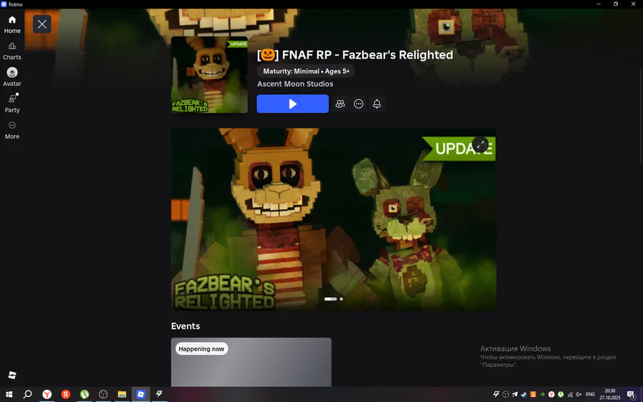Click the muted volume tray icon
This screenshot has height=402, width=643.
click(579, 394)
